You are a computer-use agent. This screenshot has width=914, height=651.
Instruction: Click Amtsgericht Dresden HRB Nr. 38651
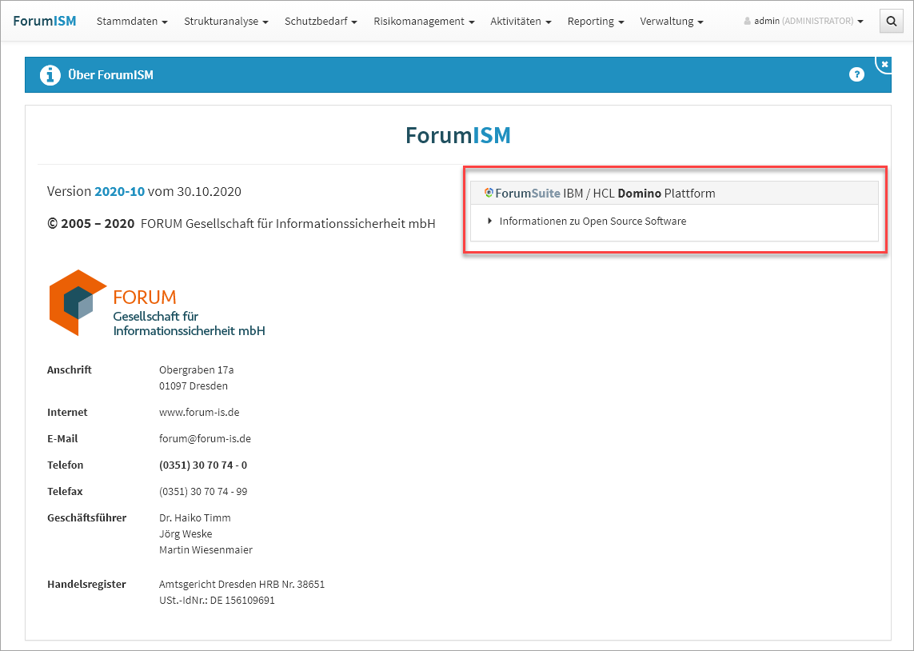[242, 584]
